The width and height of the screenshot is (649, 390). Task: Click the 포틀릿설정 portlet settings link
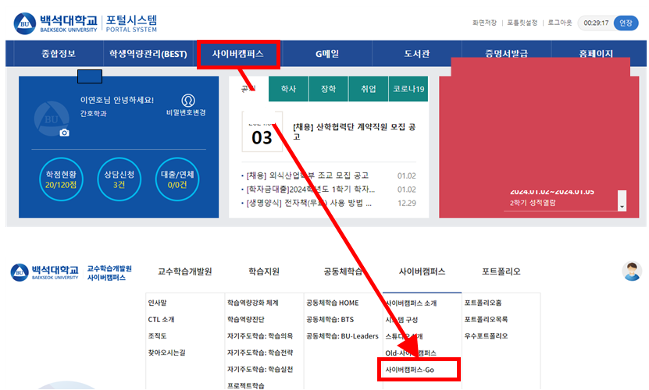521,23
